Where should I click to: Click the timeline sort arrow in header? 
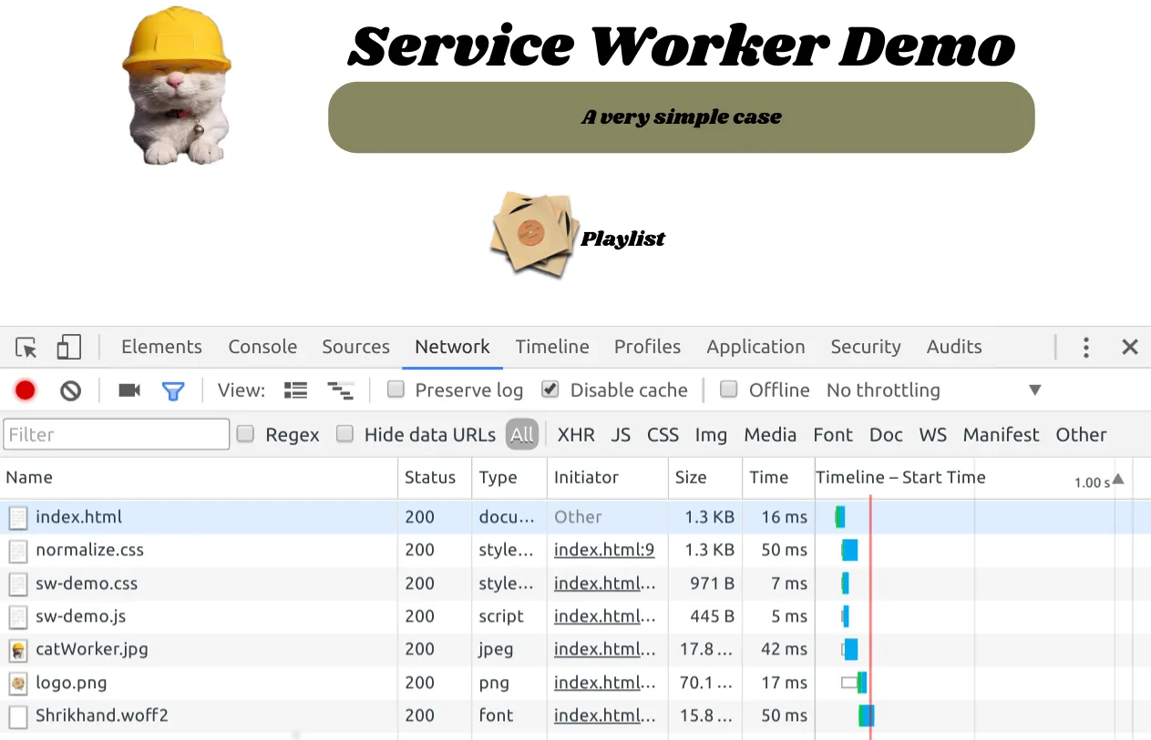1118,479
